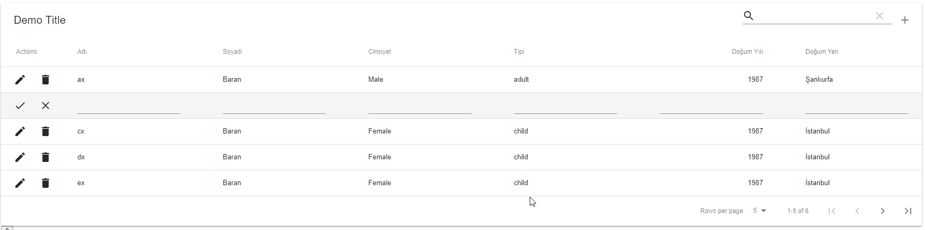Open the Rows per page dropdown
The height and width of the screenshot is (230, 925).
click(x=760, y=210)
